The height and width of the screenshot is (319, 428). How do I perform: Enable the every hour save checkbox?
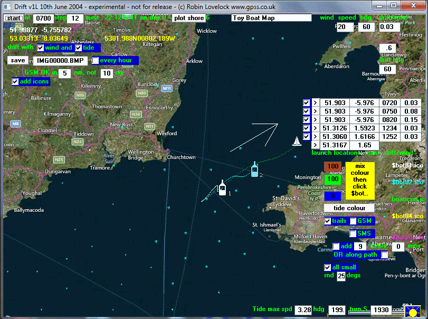tap(96, 60)
